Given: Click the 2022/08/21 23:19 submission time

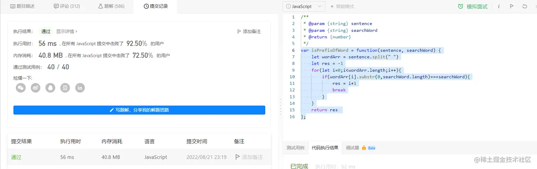Looking at the screenshot, I should [x=206, y=157].
